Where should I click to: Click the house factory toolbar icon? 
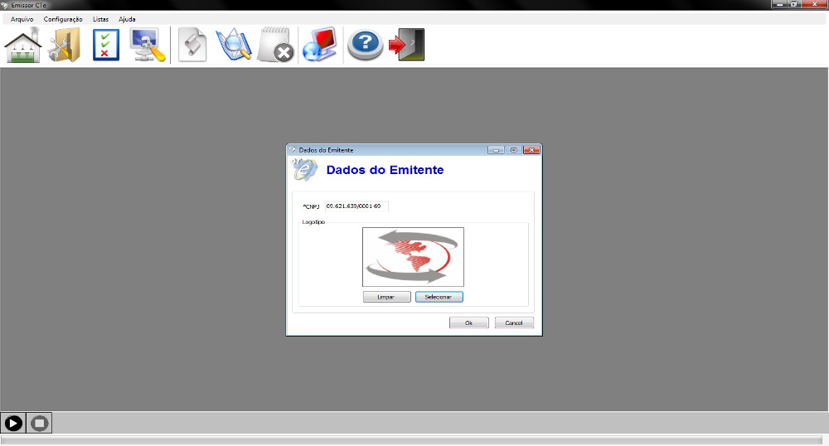(x=23, y=46)
